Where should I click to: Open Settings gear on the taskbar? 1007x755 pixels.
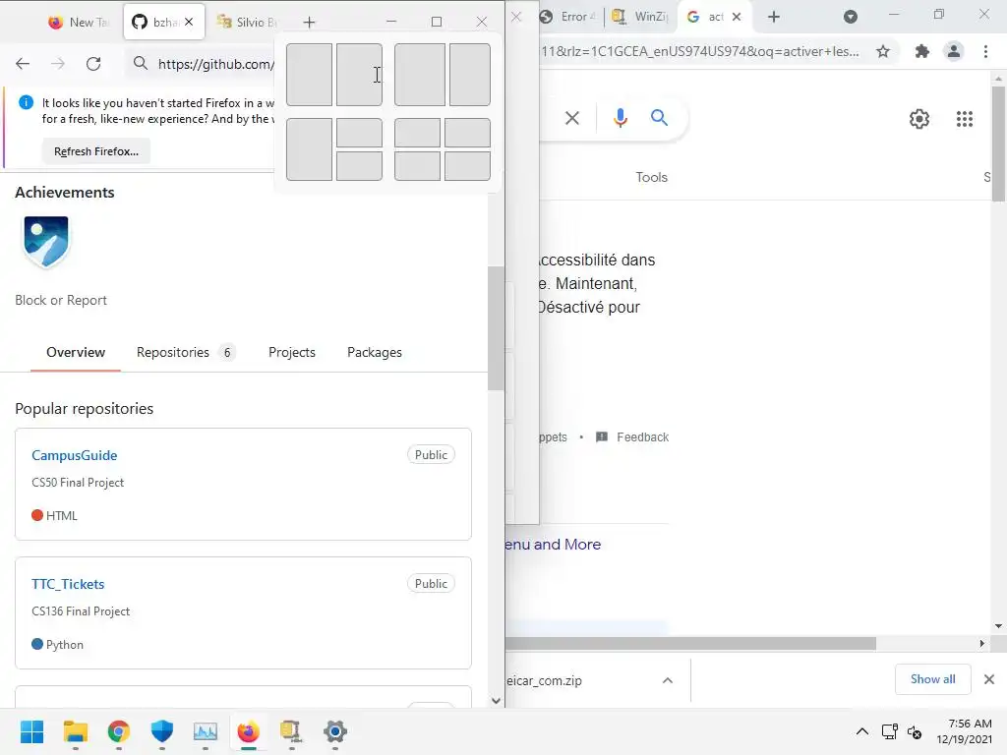pyautogui.click(x=335, y=731)
